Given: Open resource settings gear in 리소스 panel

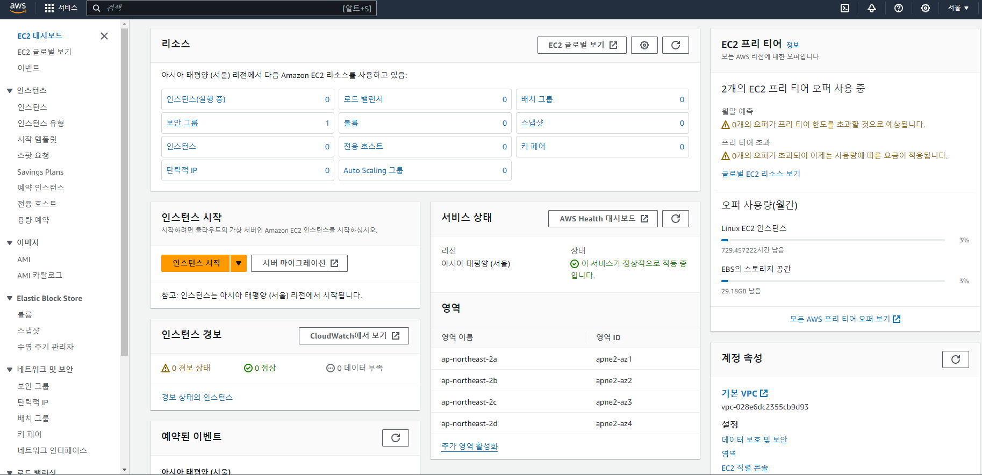Looking at the screenshot, I should pyautogui.click(x=644, y=45).
